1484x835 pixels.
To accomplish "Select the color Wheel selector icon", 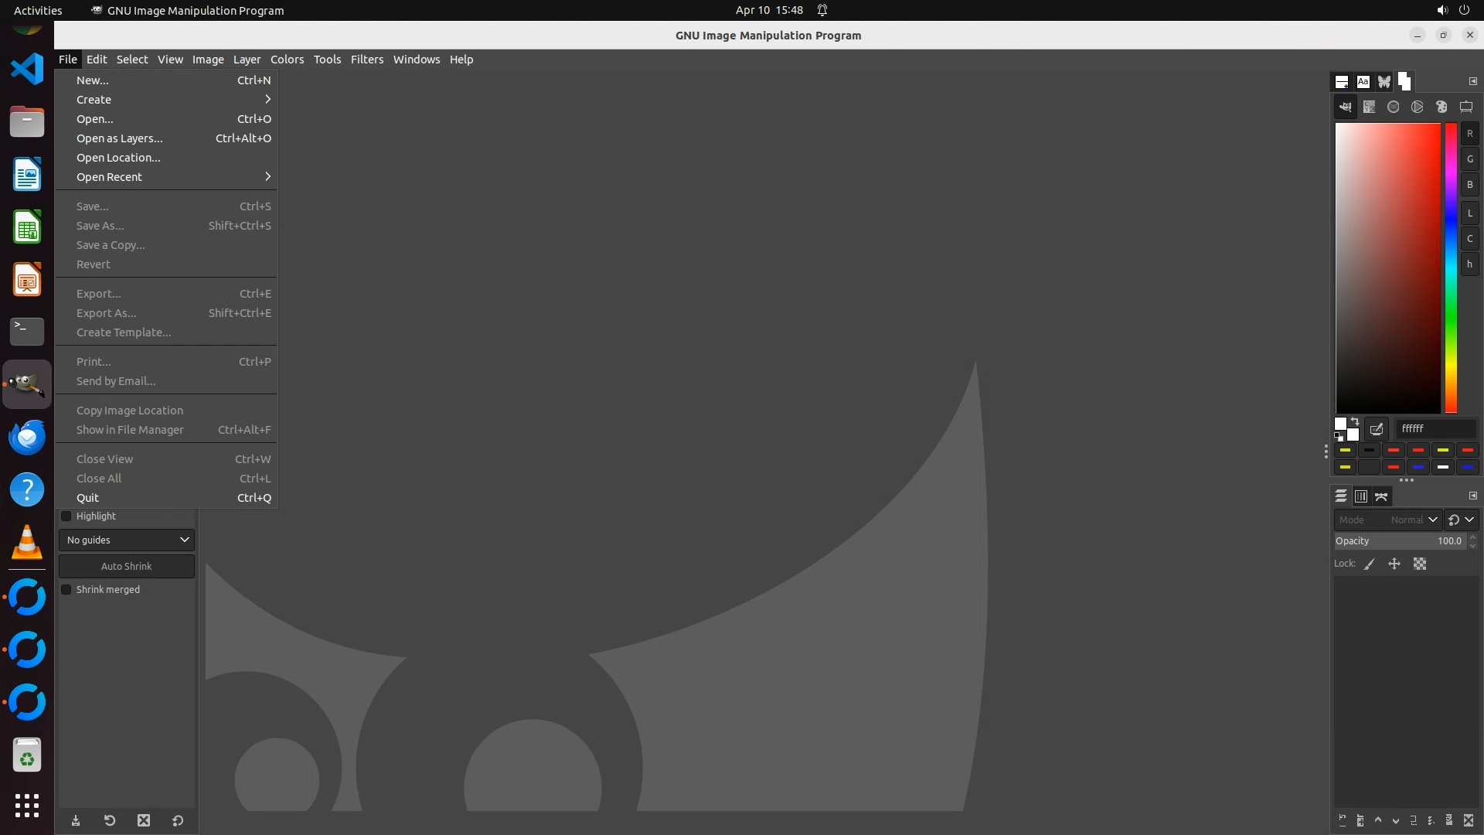I will (x=1417, y=107).
